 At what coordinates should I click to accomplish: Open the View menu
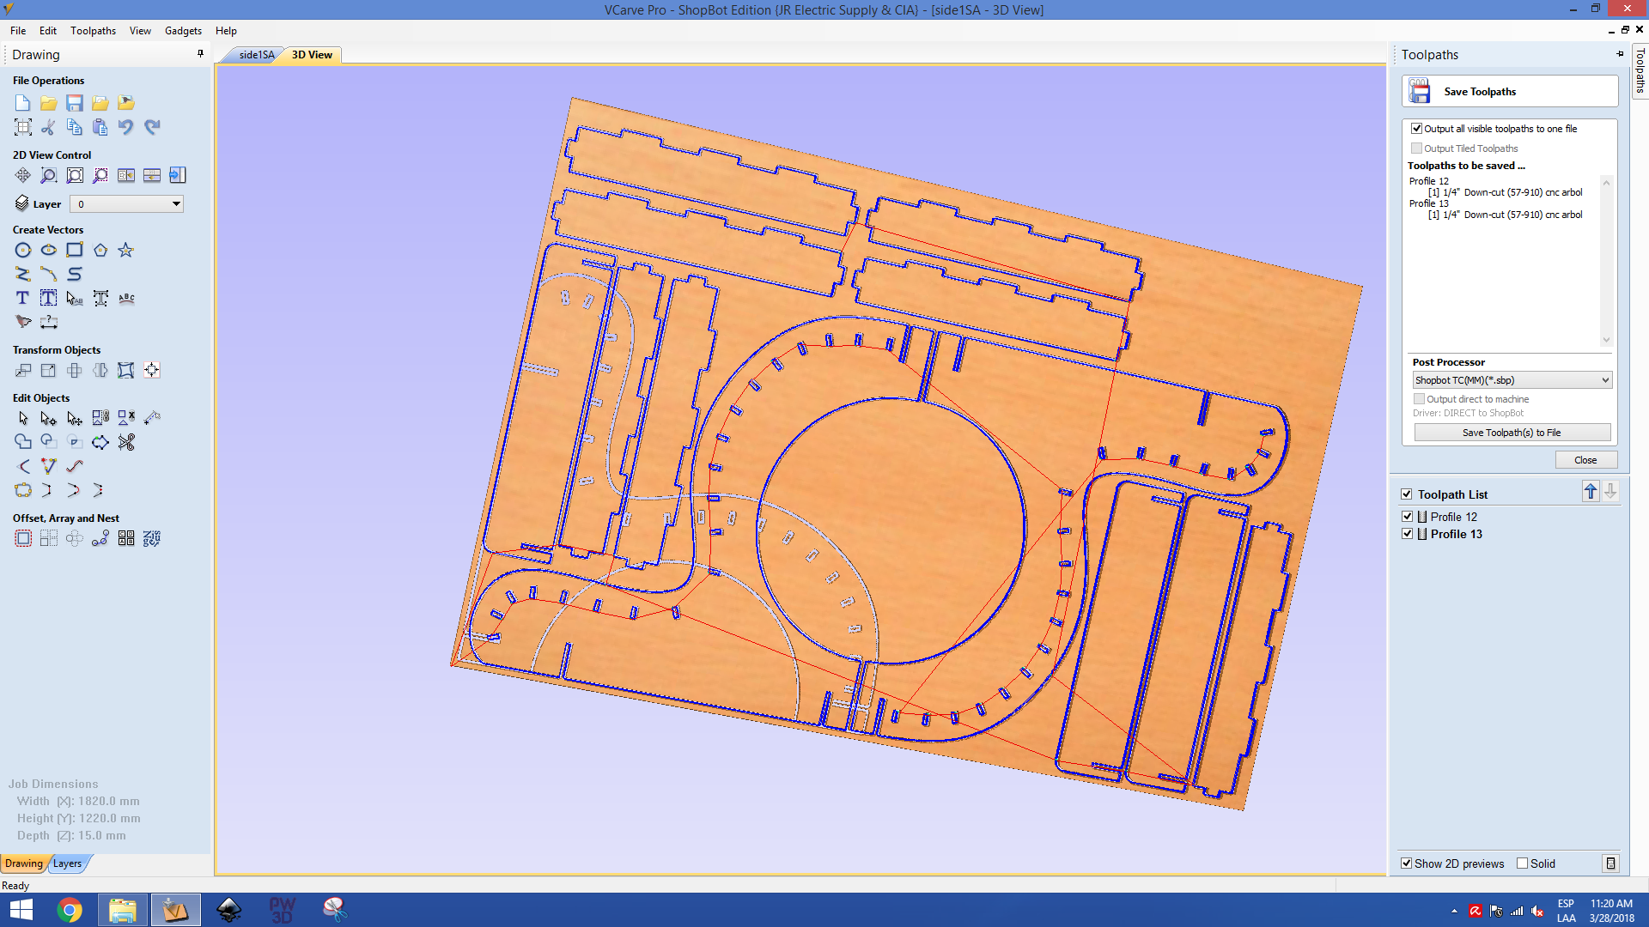(140, 31)
